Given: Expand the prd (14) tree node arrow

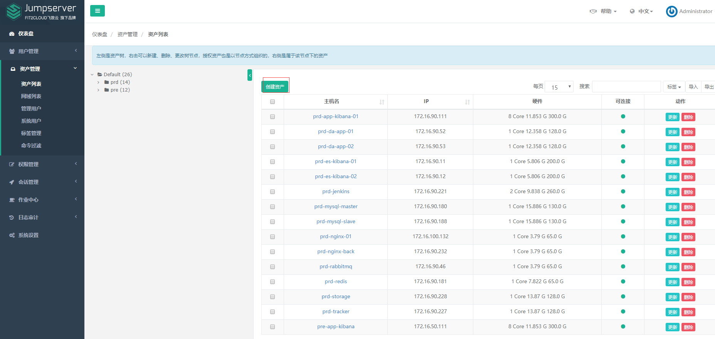Looking at the screenshot, I should [98, 82].
